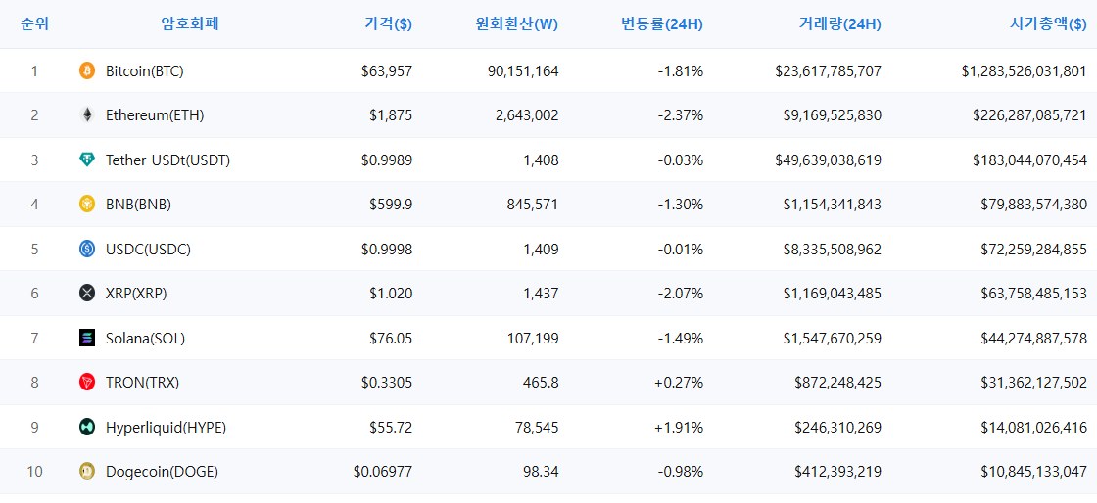The width and height of the screenshot is (1097, 503).
Task: Select BNB price $599.9
Action: pos(391,204)
